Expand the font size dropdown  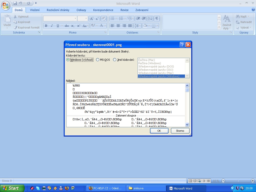(x=86, y=18)
